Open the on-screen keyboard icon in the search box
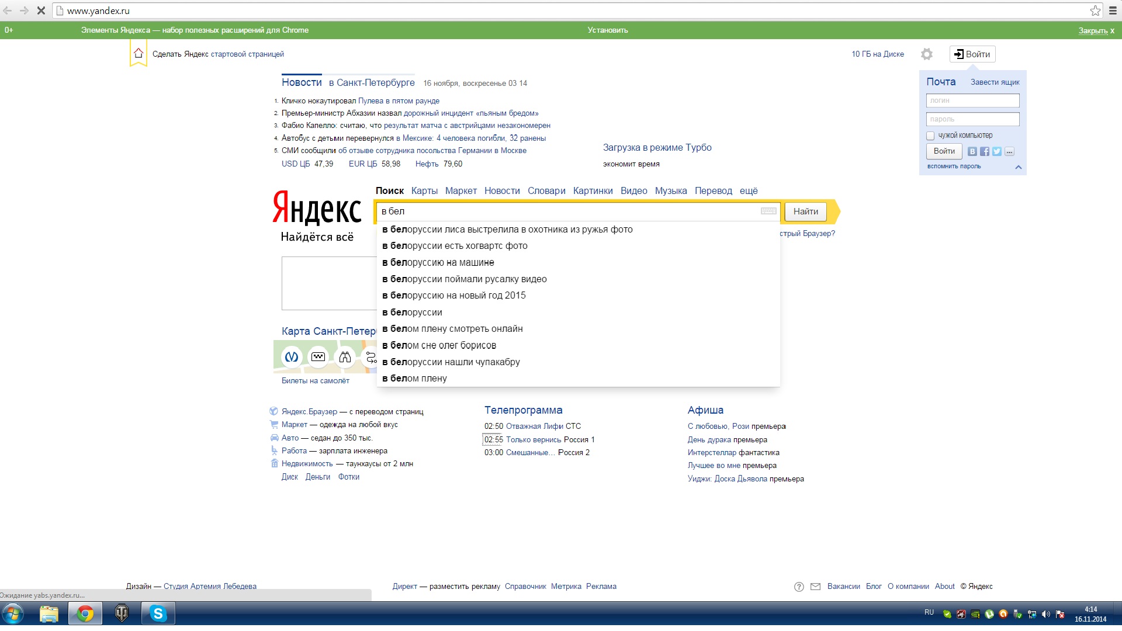 (x=768, y=211)
